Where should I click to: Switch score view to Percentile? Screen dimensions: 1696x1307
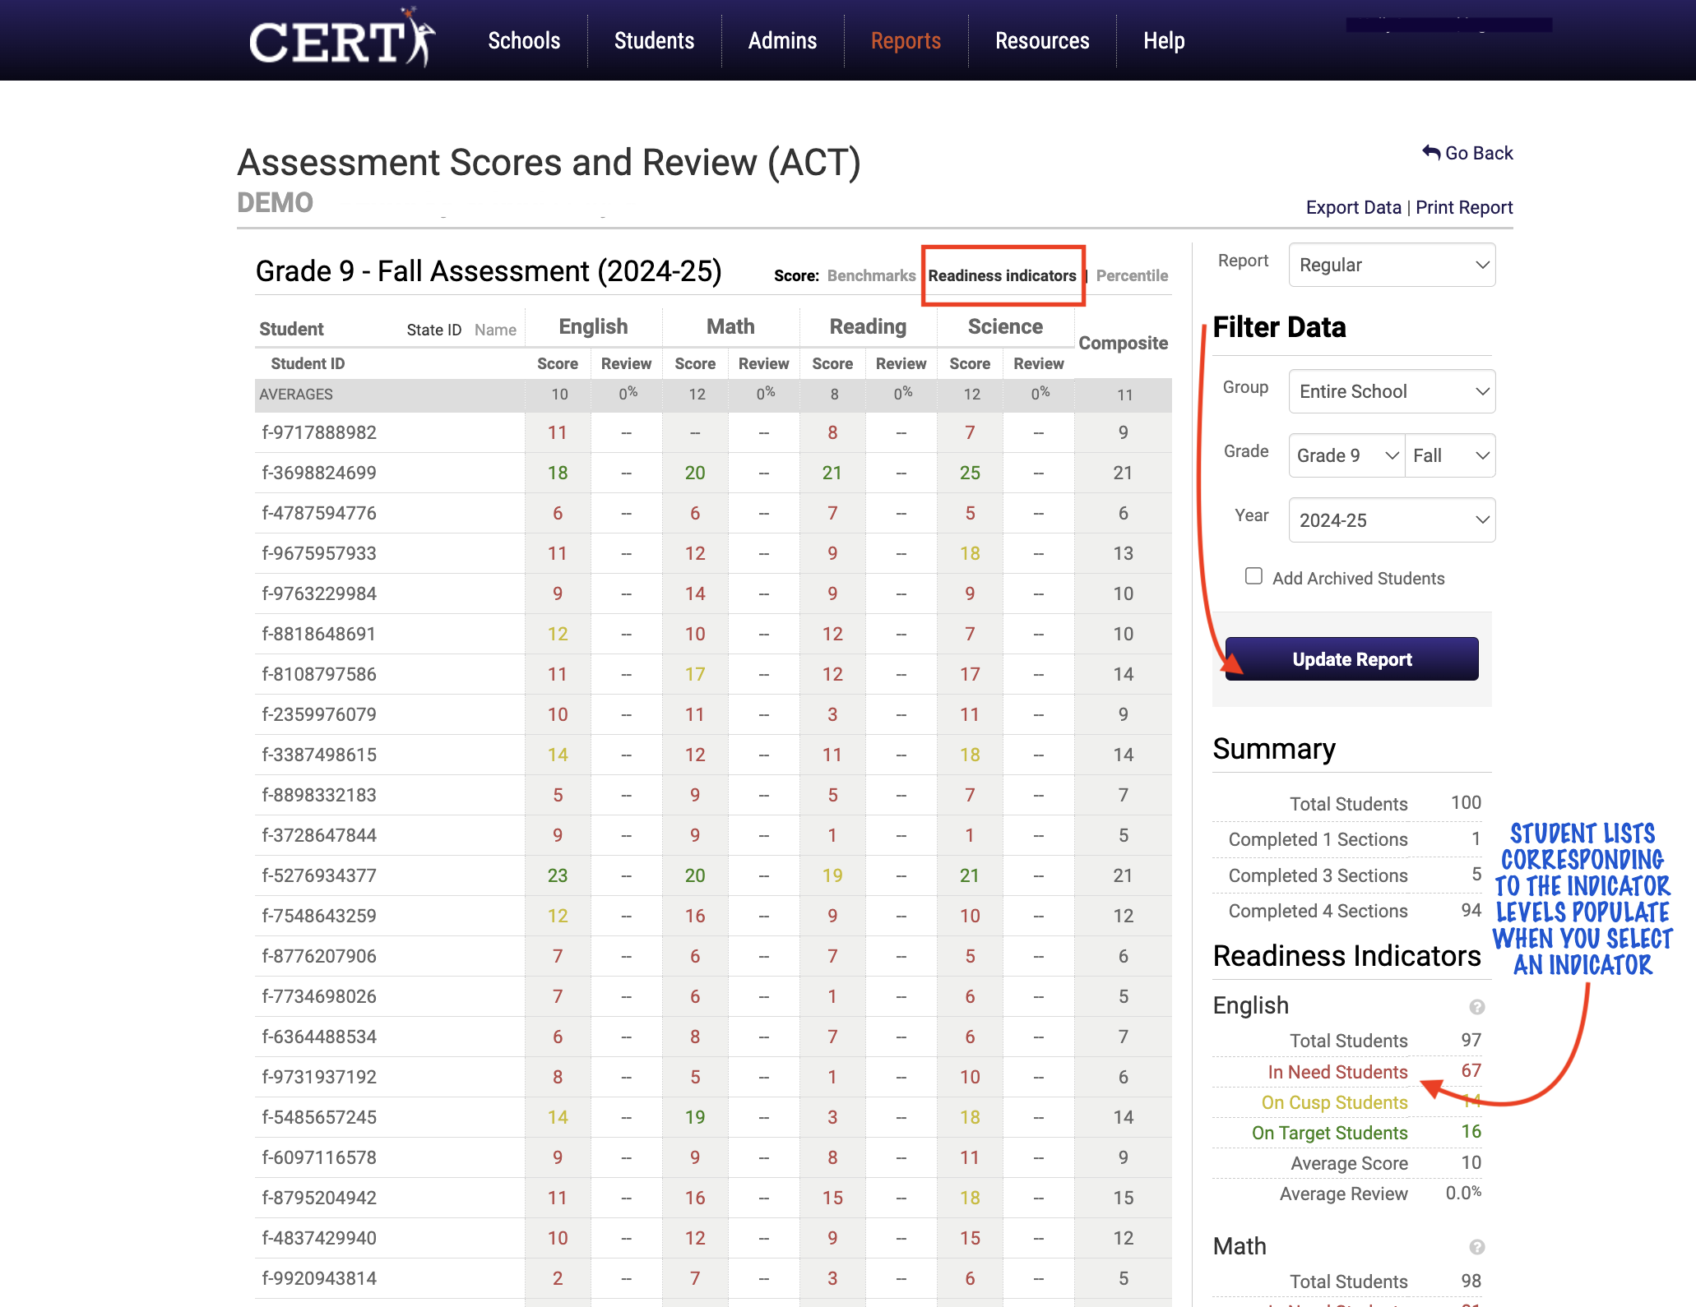point(1133,275)
